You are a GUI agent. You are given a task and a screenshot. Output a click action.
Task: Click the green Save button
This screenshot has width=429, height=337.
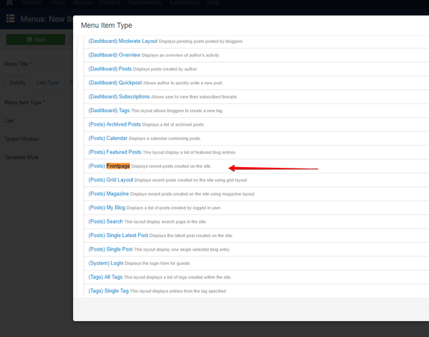coord(36,39)
